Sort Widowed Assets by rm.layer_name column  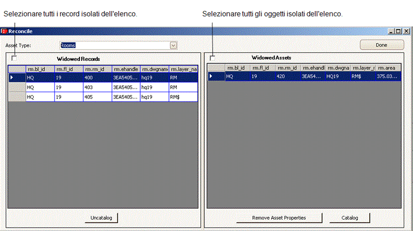tap(363, 68)
